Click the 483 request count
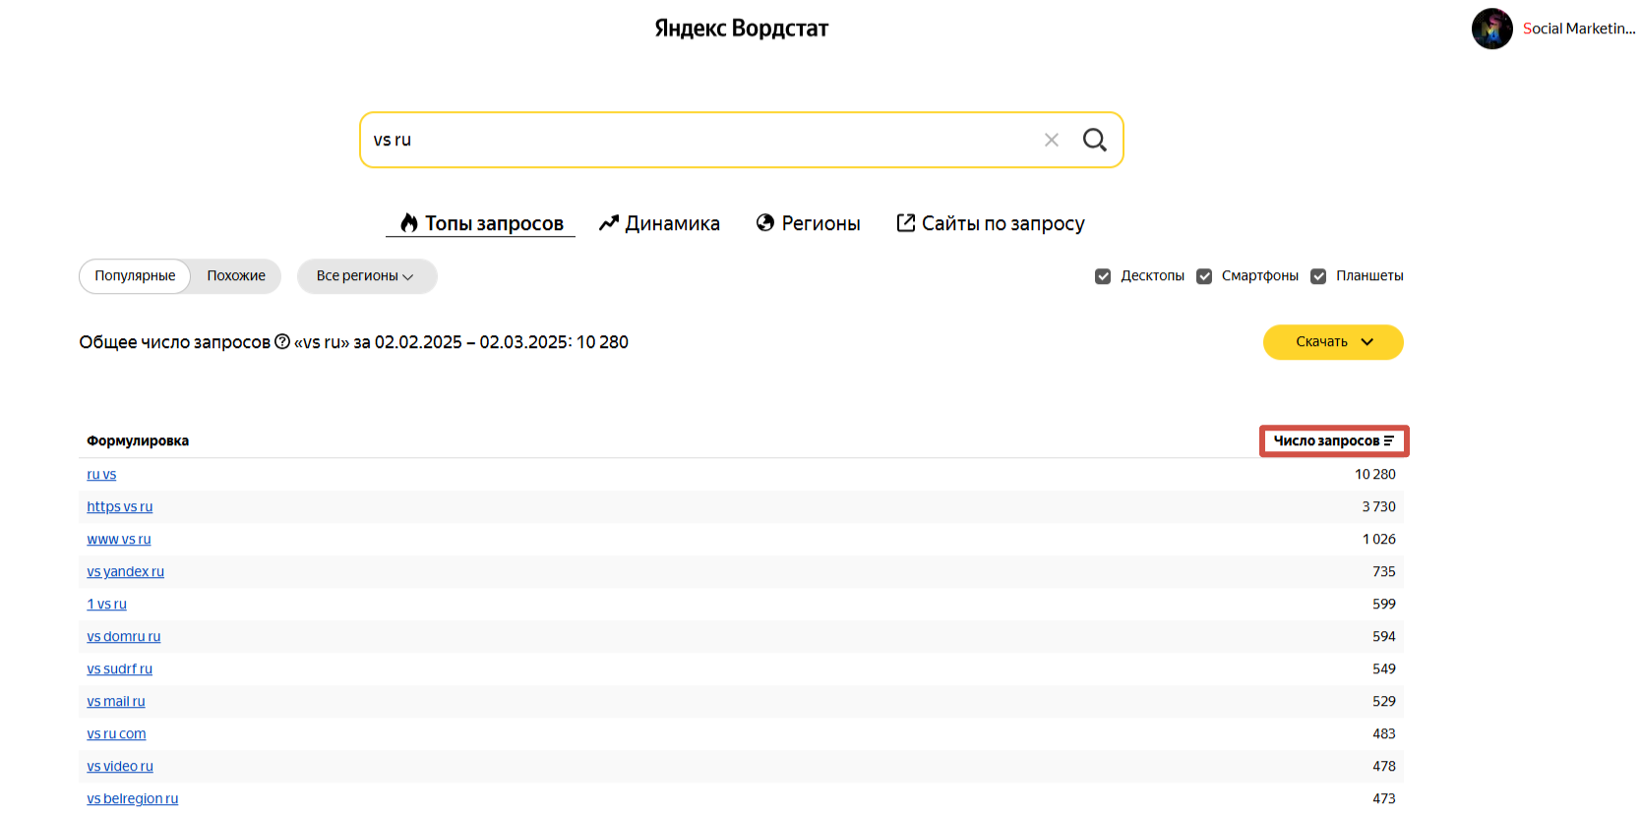1640x813 pixels. point(1384,733)
